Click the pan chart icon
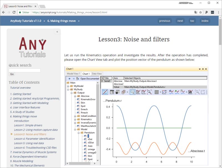This screenshot has height=168, width=222. point(138,92)
